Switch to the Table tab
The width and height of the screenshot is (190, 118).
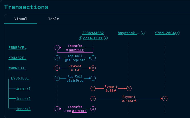click(x=53, y=19)
